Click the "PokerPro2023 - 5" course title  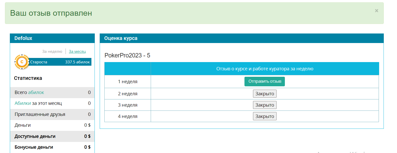point(127,55)
